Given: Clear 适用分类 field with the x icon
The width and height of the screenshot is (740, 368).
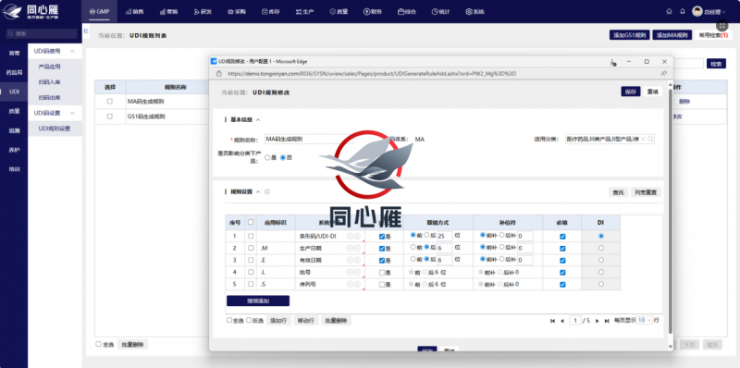Looking at the screenshot, I should pyautogui.click(x=643, y=140).
